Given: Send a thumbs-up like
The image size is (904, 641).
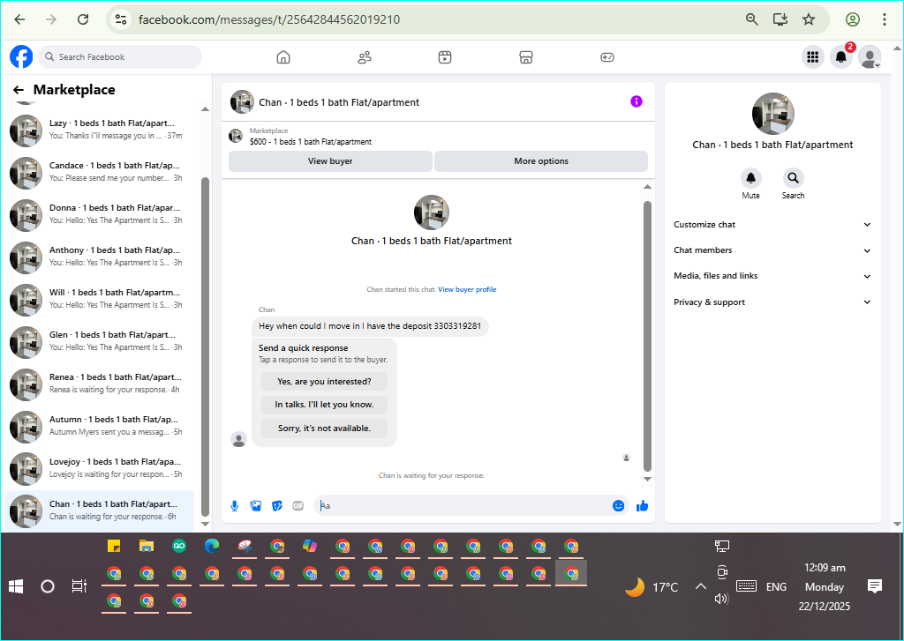Looking at the screenshot, I should [x=643, y=506].
